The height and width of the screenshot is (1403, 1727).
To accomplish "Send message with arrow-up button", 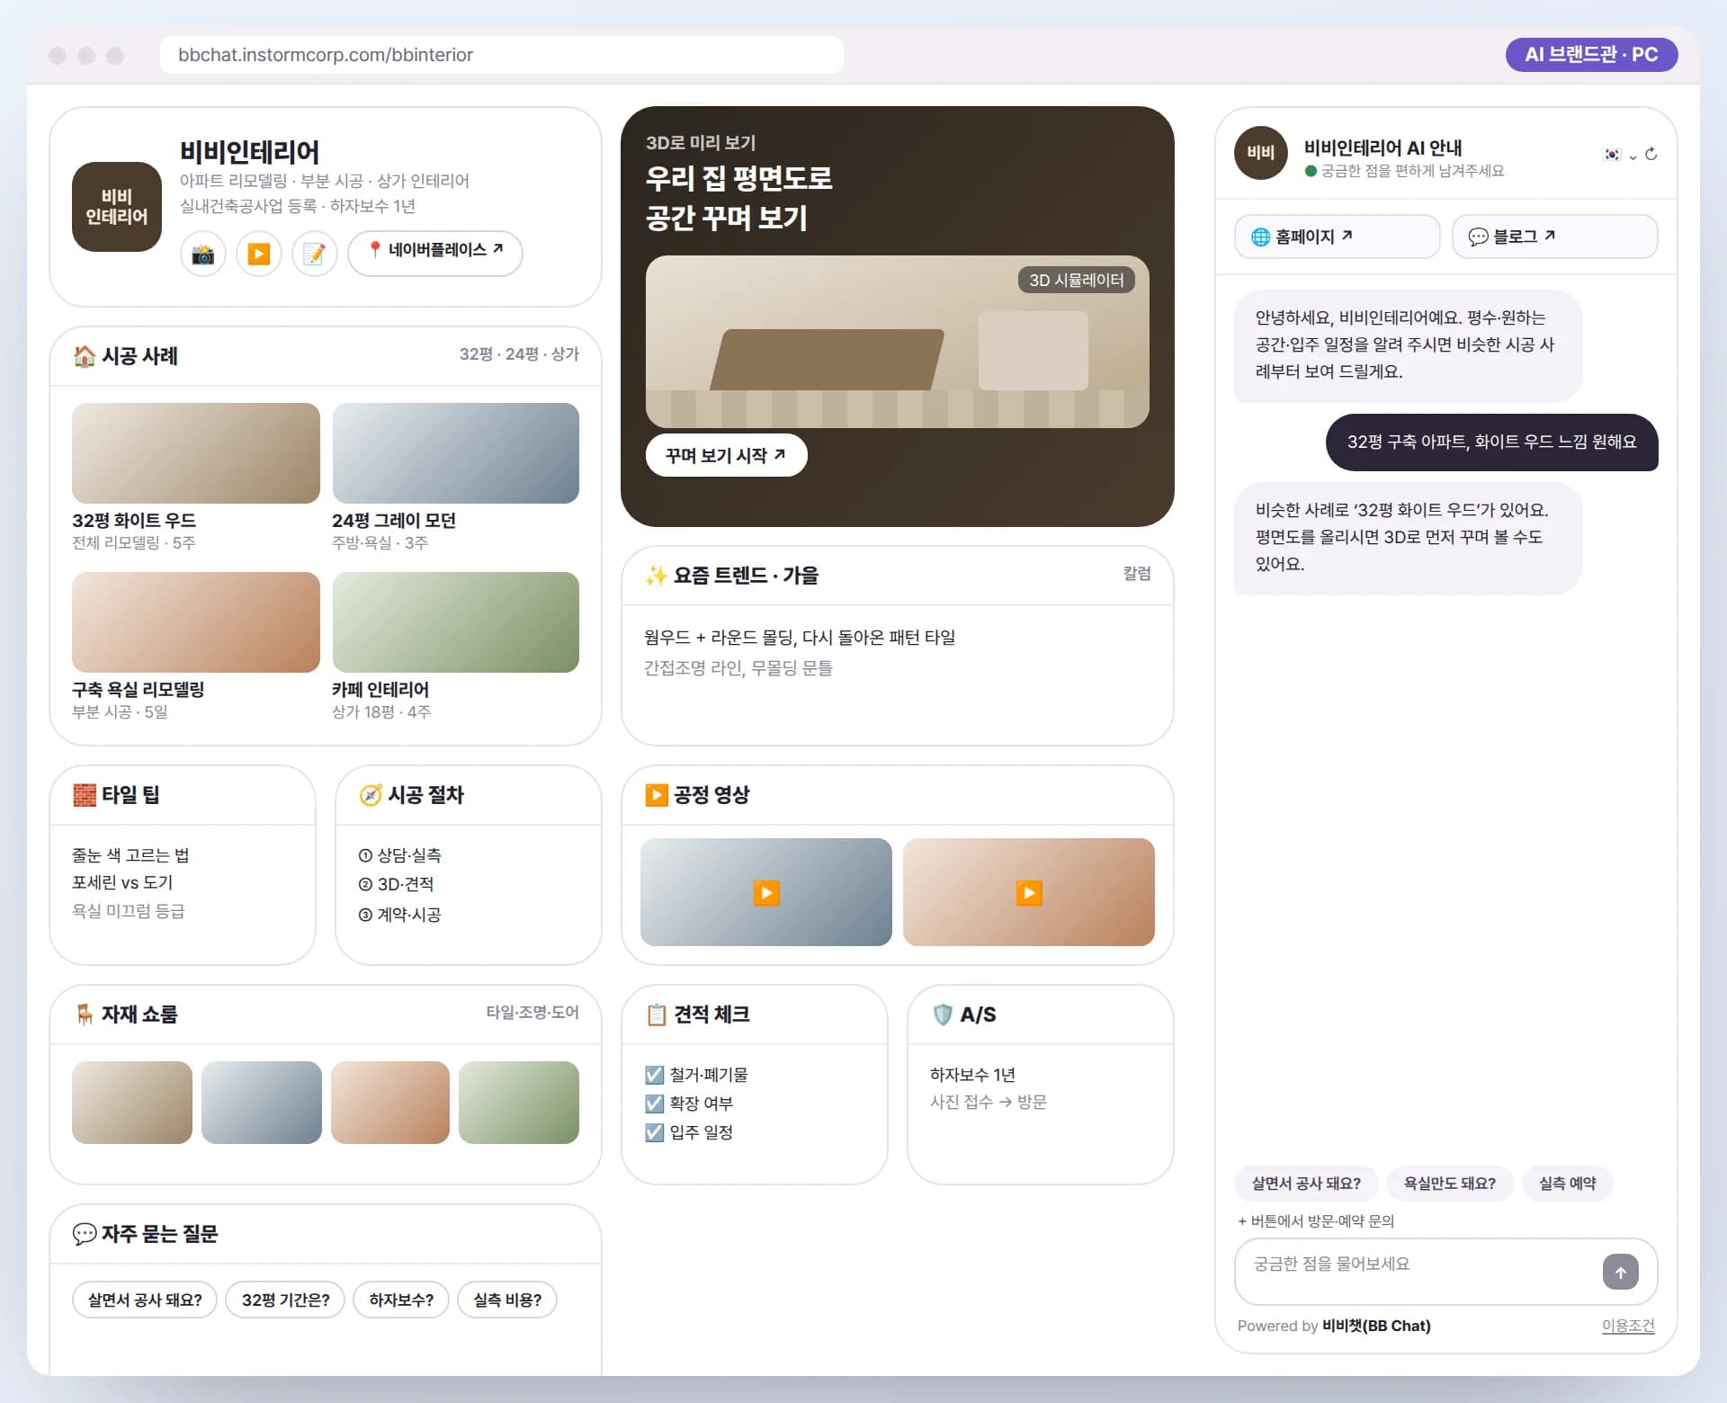I will point(1620,1272).
